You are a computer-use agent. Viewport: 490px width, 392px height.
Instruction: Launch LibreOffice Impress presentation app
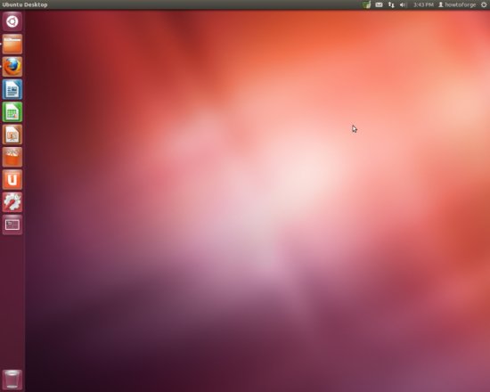click(12, 135)
